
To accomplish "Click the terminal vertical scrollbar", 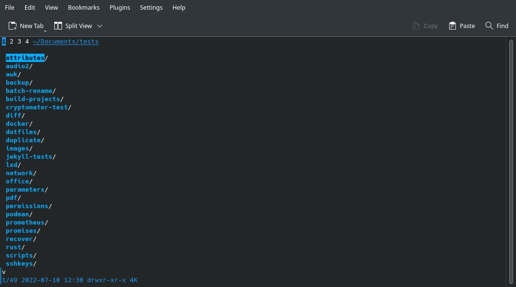I will click(x=511, y=162).
